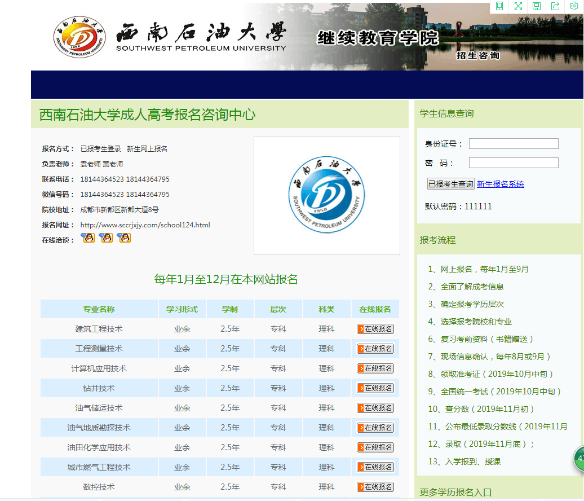Viewport: 584px width, 501px height.
Task: Start a QQ chat via the middle penguin icon
Action: pyautogui.click(x=106, y=238)
